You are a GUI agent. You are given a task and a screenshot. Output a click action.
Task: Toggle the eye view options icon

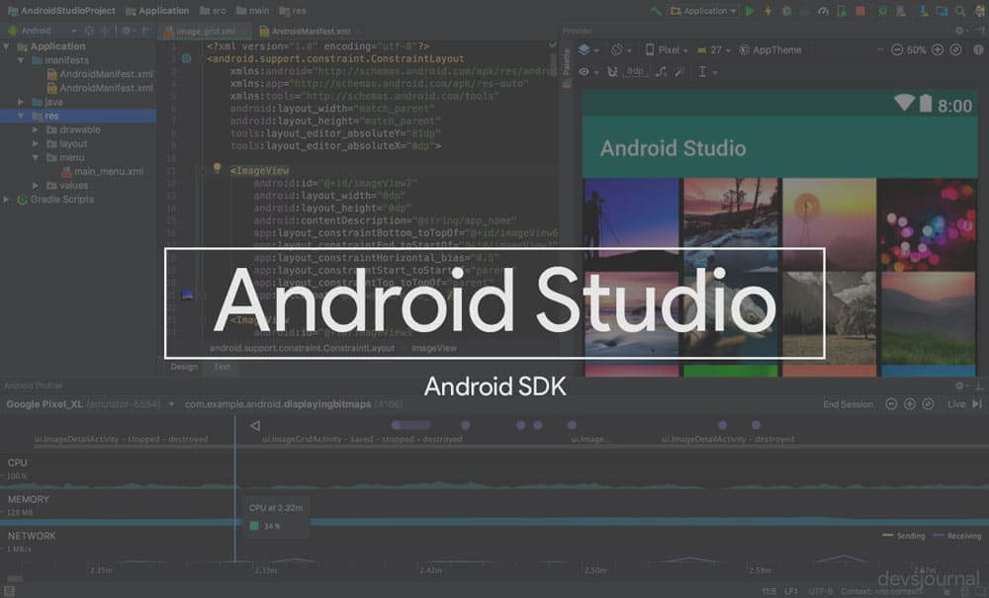pyautogui.click(x=584, y=72)
